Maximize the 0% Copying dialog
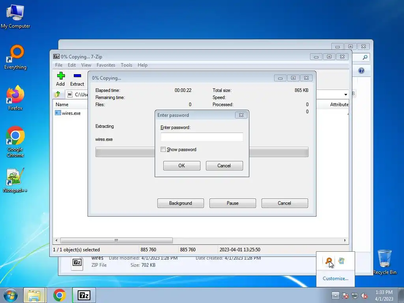This screenshot has height=303, width=404. tap(293, 78)
